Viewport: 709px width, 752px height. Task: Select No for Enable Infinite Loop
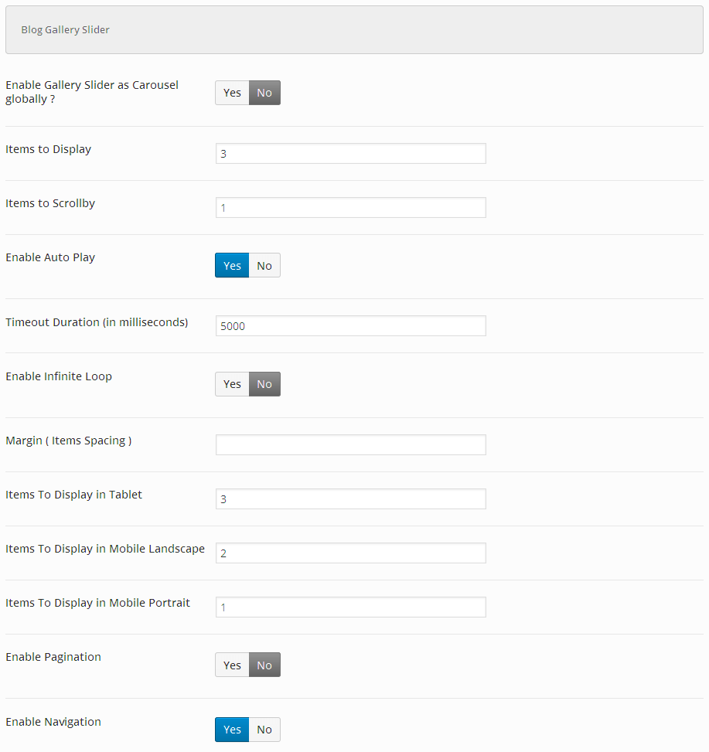(264, 384)
